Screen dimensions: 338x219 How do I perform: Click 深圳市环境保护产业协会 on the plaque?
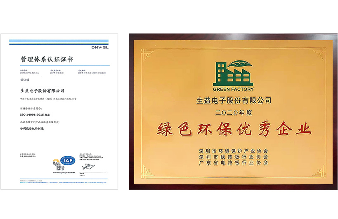[x=233, y=150]
